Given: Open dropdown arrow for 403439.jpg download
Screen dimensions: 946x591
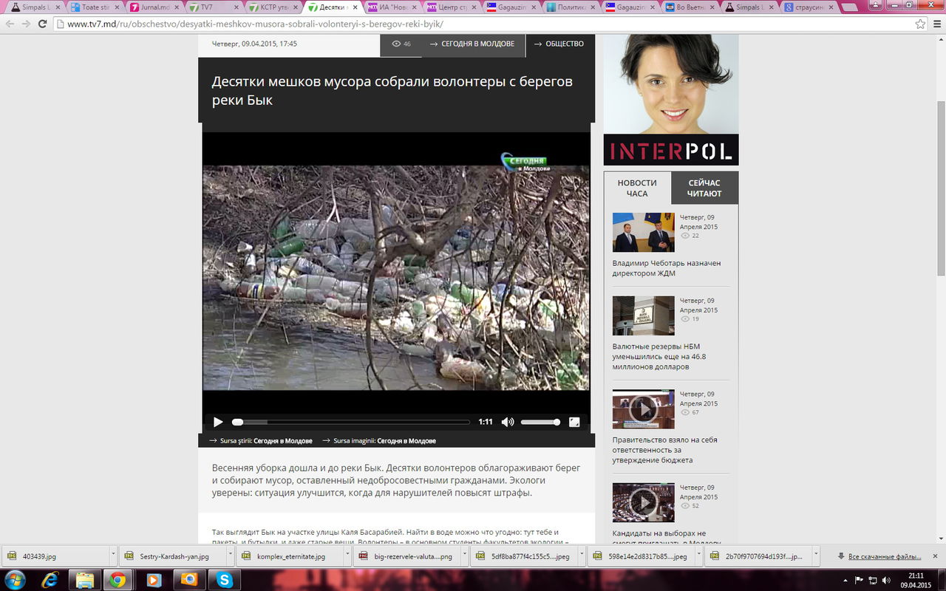Looking at the screenshot, I should coord(113,556).
